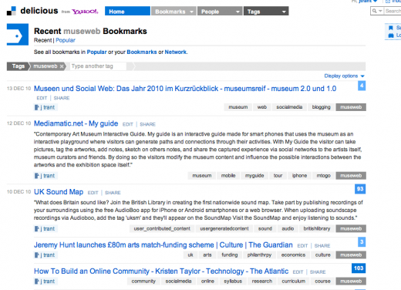This screenshot has width=401, height=290.
Task: Switch to the Popular view under the heading
Action: click(66, 40)
